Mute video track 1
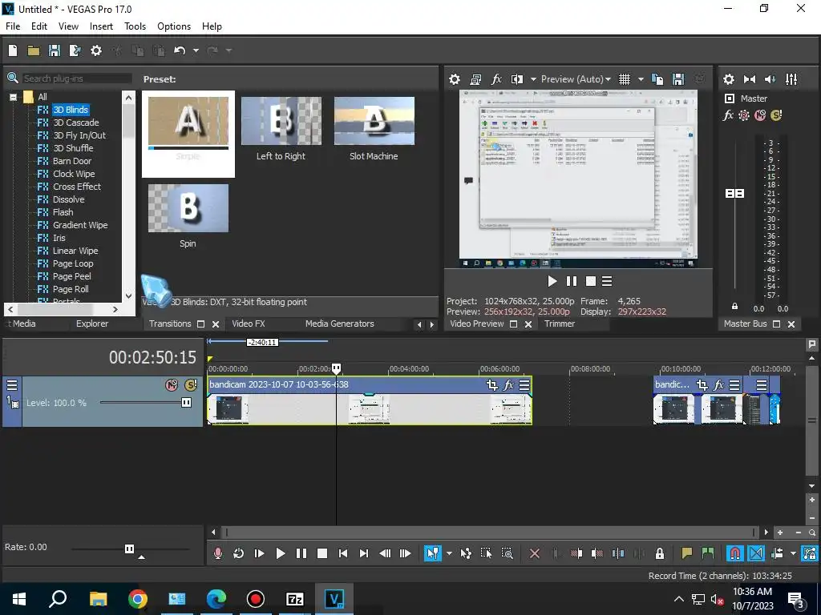Screen dimensions: 821x615 click(x=172, y=385)
